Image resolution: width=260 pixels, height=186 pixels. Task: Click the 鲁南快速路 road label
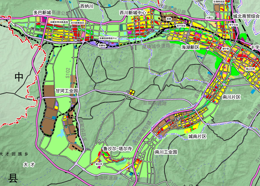106,178
